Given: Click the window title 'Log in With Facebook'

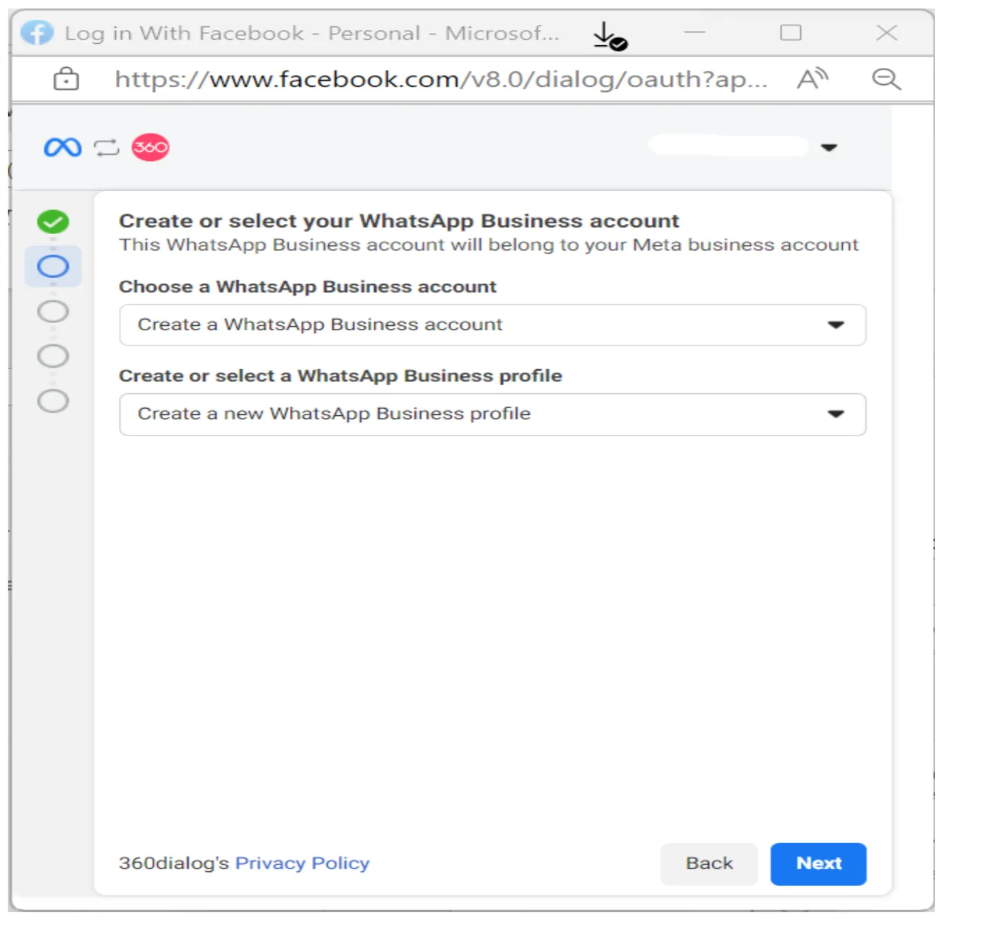Looking at the screenshot, I should click(x=184, y=33).
